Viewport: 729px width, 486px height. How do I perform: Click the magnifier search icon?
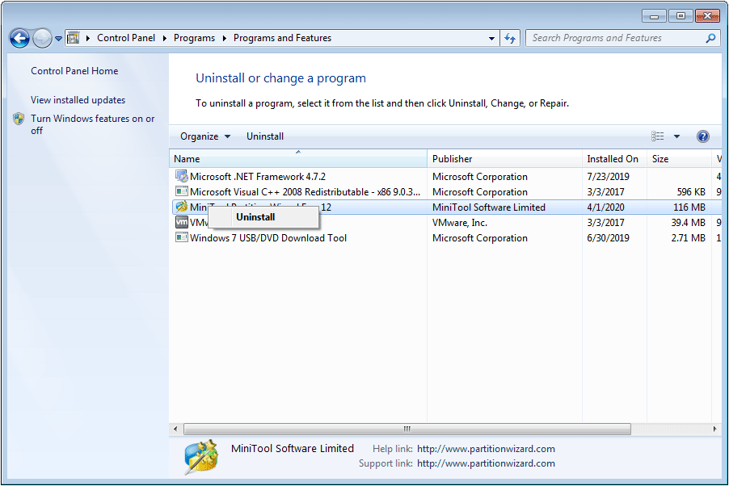(x=710, y=38)
